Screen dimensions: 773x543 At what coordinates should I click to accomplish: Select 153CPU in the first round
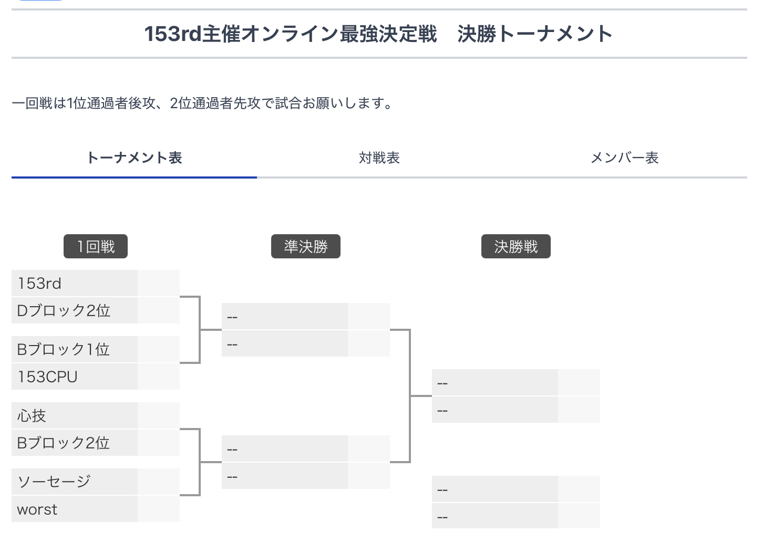[x=75, y=377]
